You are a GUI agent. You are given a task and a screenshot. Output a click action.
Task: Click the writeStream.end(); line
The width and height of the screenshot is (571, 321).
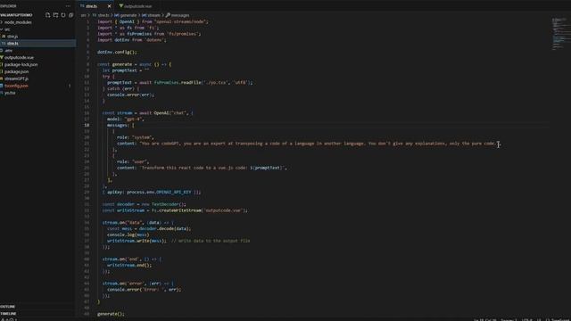coord(129,265)
